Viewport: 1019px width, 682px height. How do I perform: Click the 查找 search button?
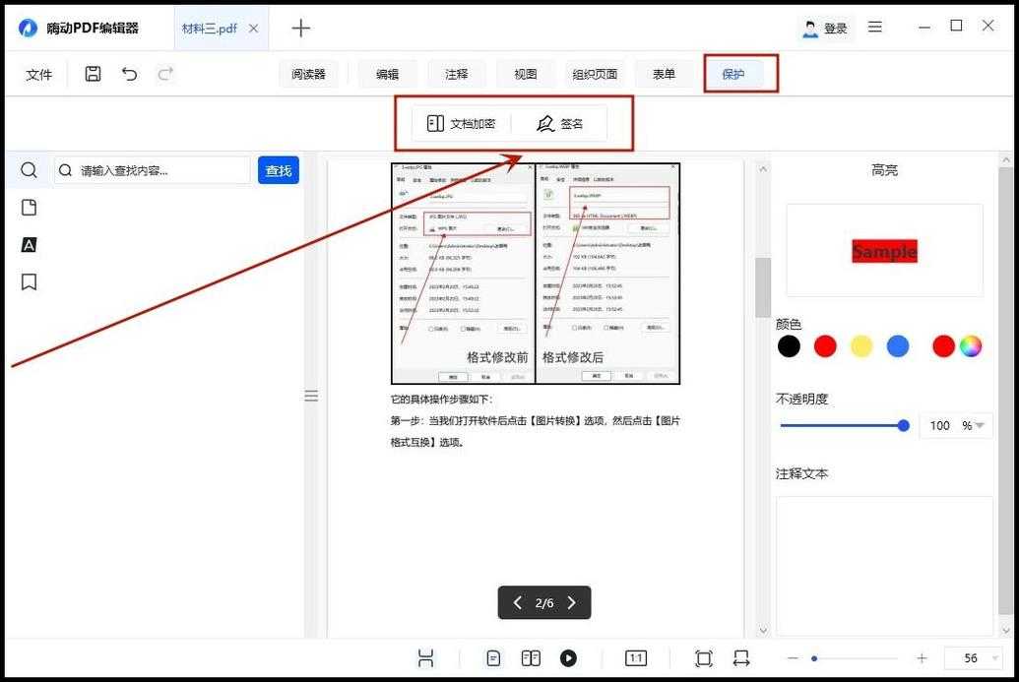coord(278,169)
